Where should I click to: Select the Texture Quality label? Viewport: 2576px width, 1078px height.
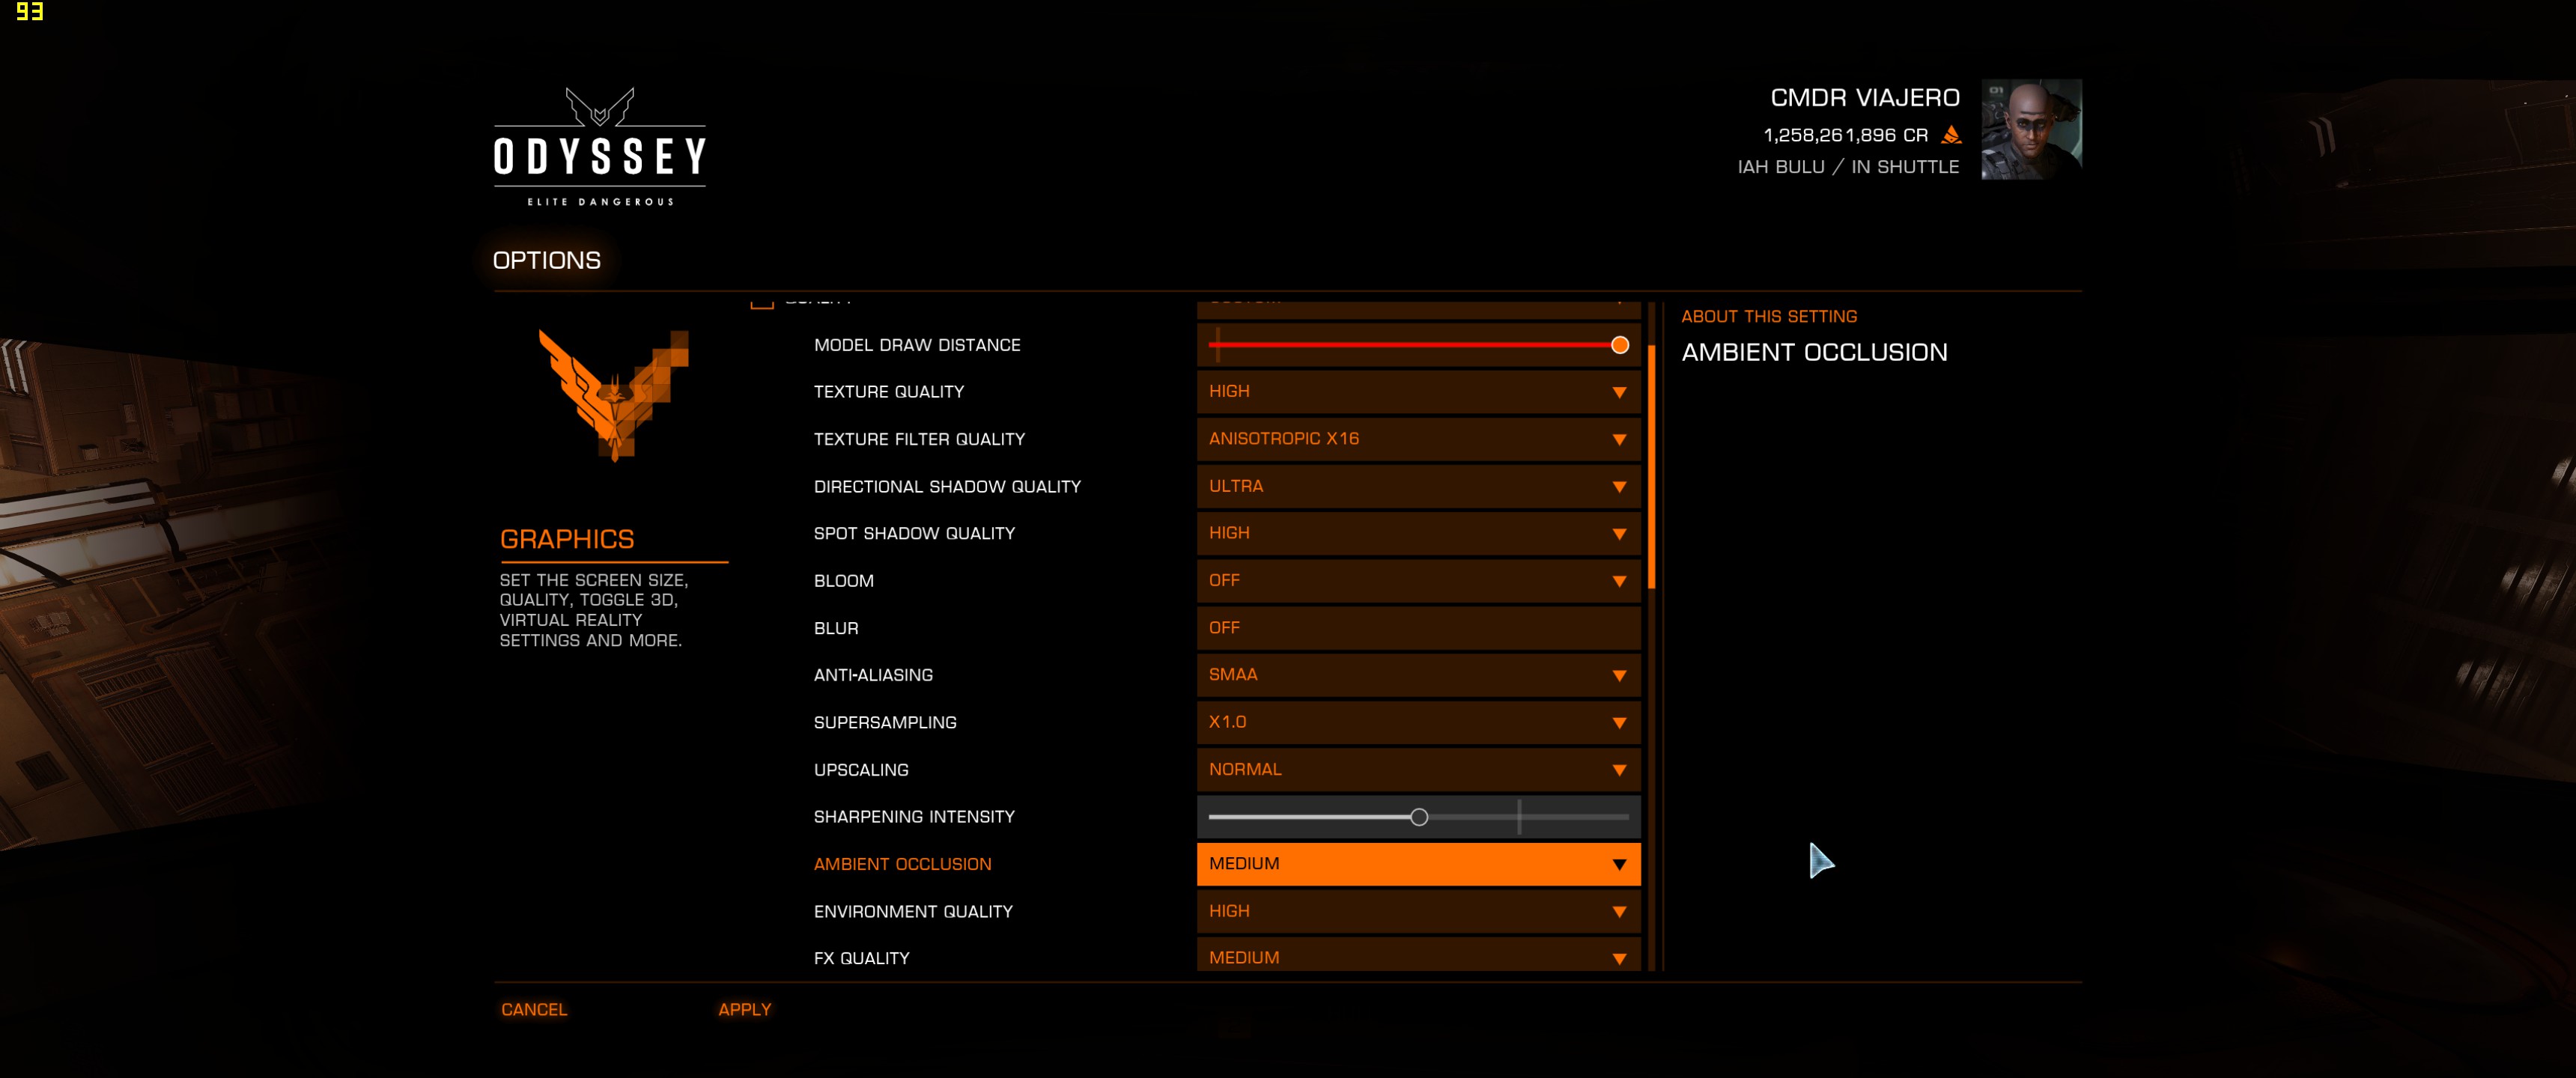point(889,392)
